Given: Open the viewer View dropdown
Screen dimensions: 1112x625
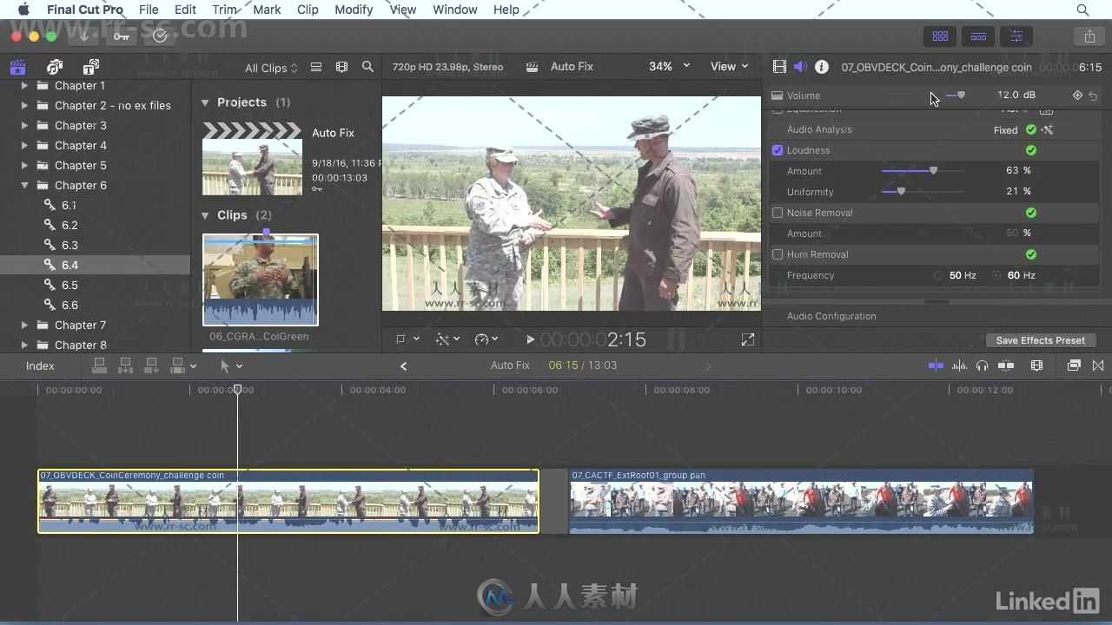Looking at the screenshot, I should coord(729,66).
